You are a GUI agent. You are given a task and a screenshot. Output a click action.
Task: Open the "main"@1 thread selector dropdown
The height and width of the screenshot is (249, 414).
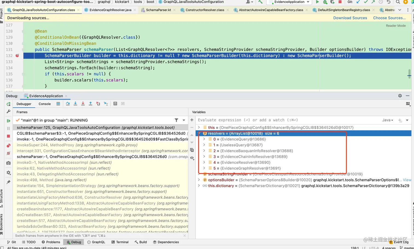(x=184, y=120)
